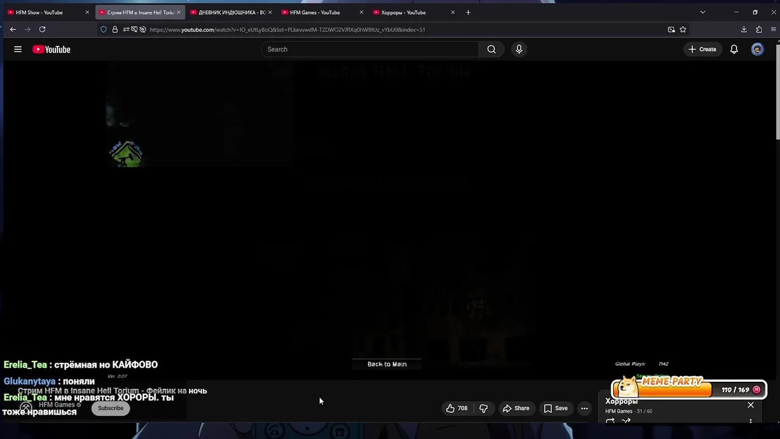Open YouTube notifications bell
This screenshot has height=439, width=780.
pos(734,49)
